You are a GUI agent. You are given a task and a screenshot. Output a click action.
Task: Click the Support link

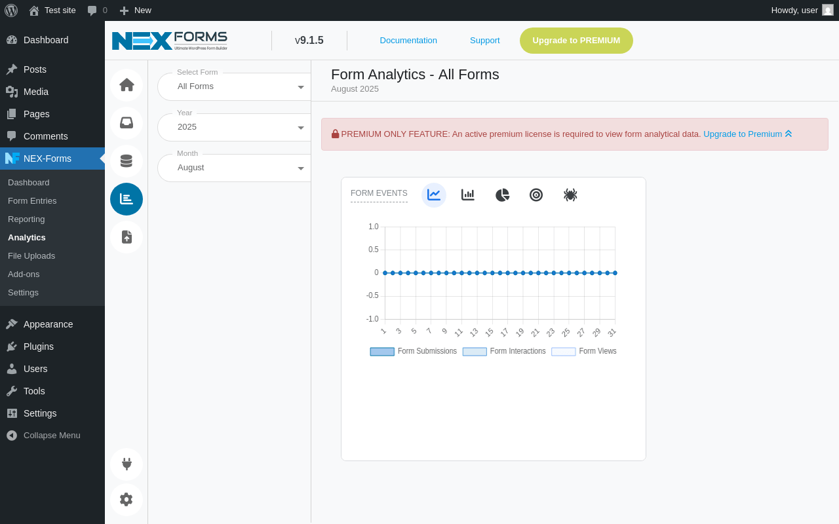click(x=485, y=41)
